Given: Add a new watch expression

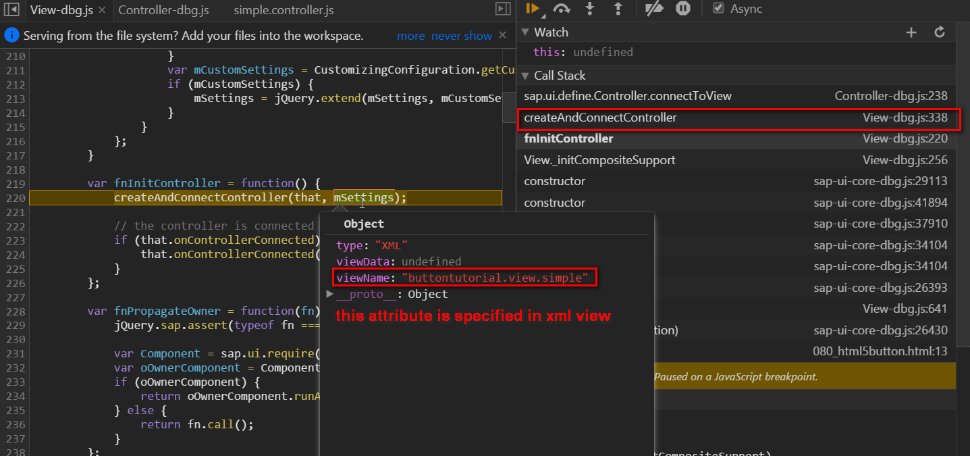Looking at the screenshot, I should [x=911, y=32].
